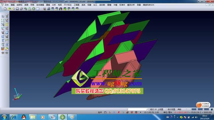Open the 标准件 menu
The width and height of the screenshot is (214, 120).
pos(122,5)
